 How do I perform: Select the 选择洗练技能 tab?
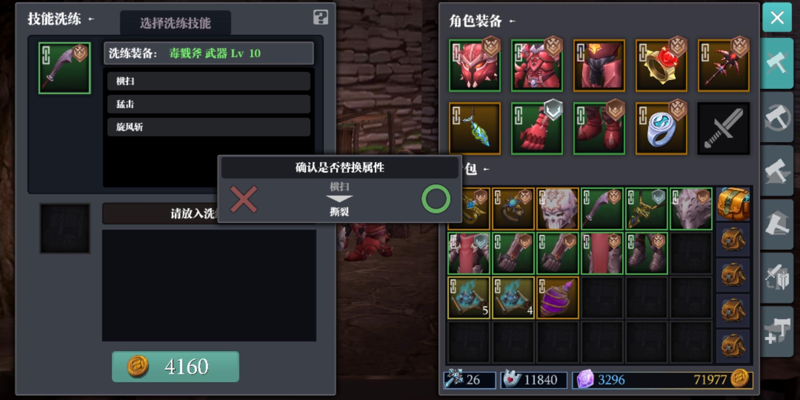[x=176, y=23]
